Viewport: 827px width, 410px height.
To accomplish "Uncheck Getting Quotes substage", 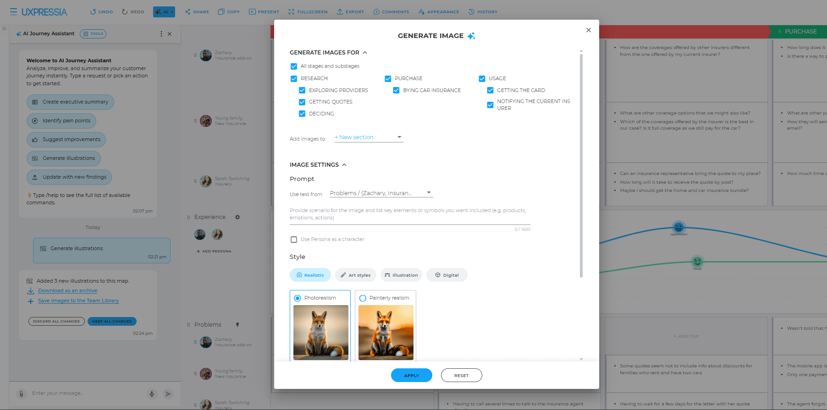I will 302,102.
